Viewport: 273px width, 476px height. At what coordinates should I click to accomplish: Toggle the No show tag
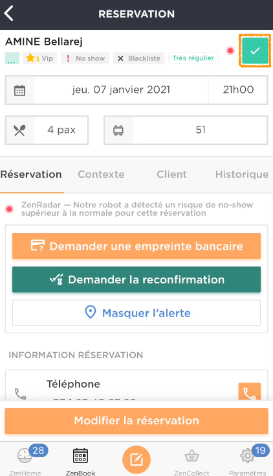tap(85, 58)
